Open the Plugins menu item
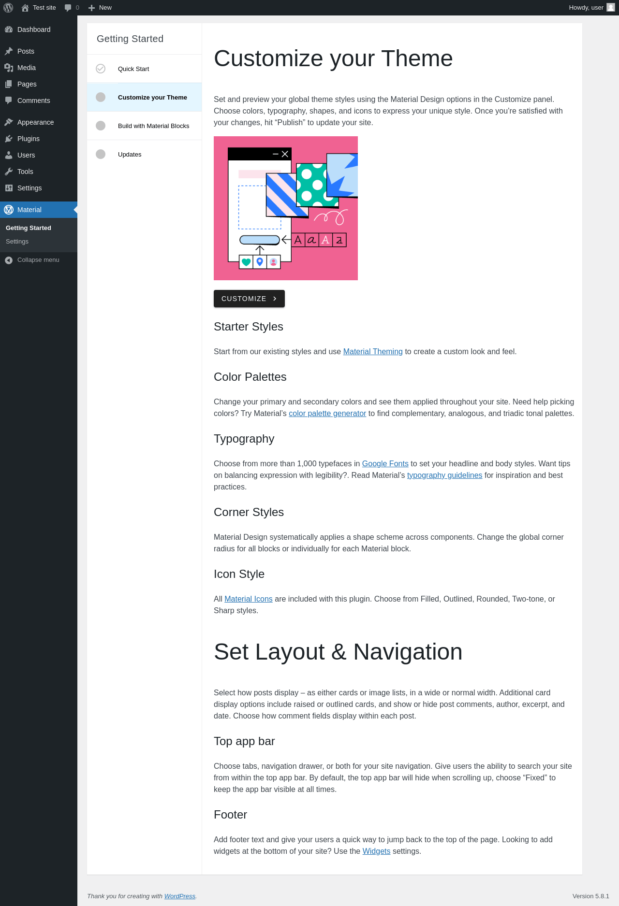Screen dimensions: 619x906 [39, 139]
